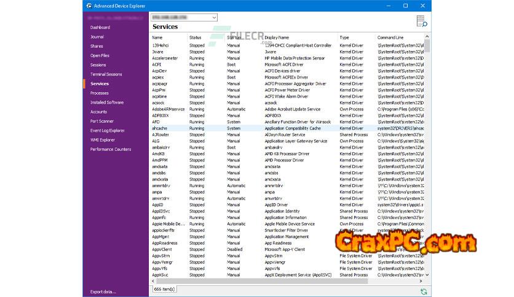Sort by the Display Name column header
Viewport: 514px width, 297px height.
pyautogui.click(x=277, y=37)
